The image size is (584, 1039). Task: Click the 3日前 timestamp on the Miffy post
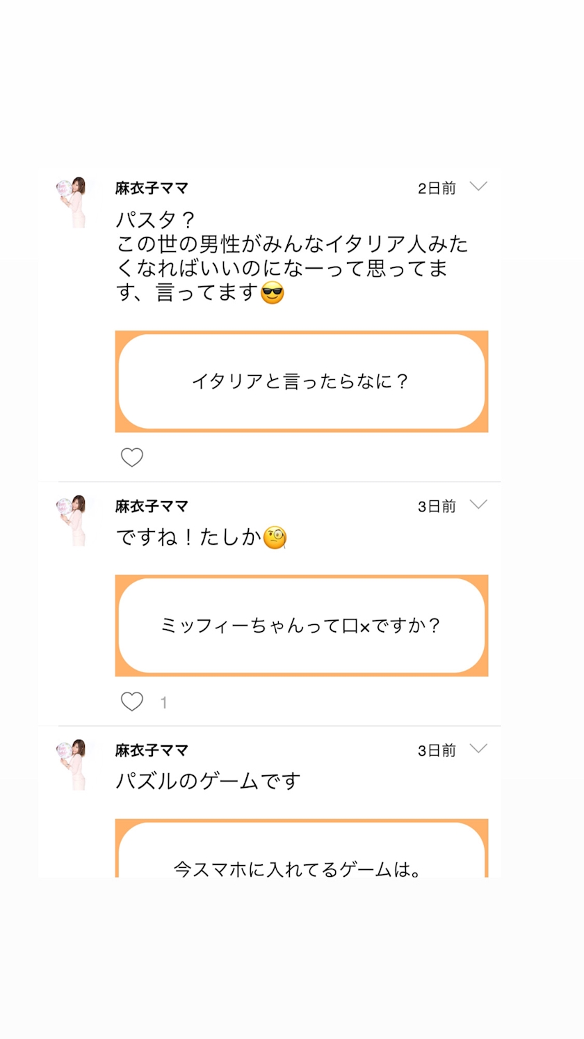point(437,506)
